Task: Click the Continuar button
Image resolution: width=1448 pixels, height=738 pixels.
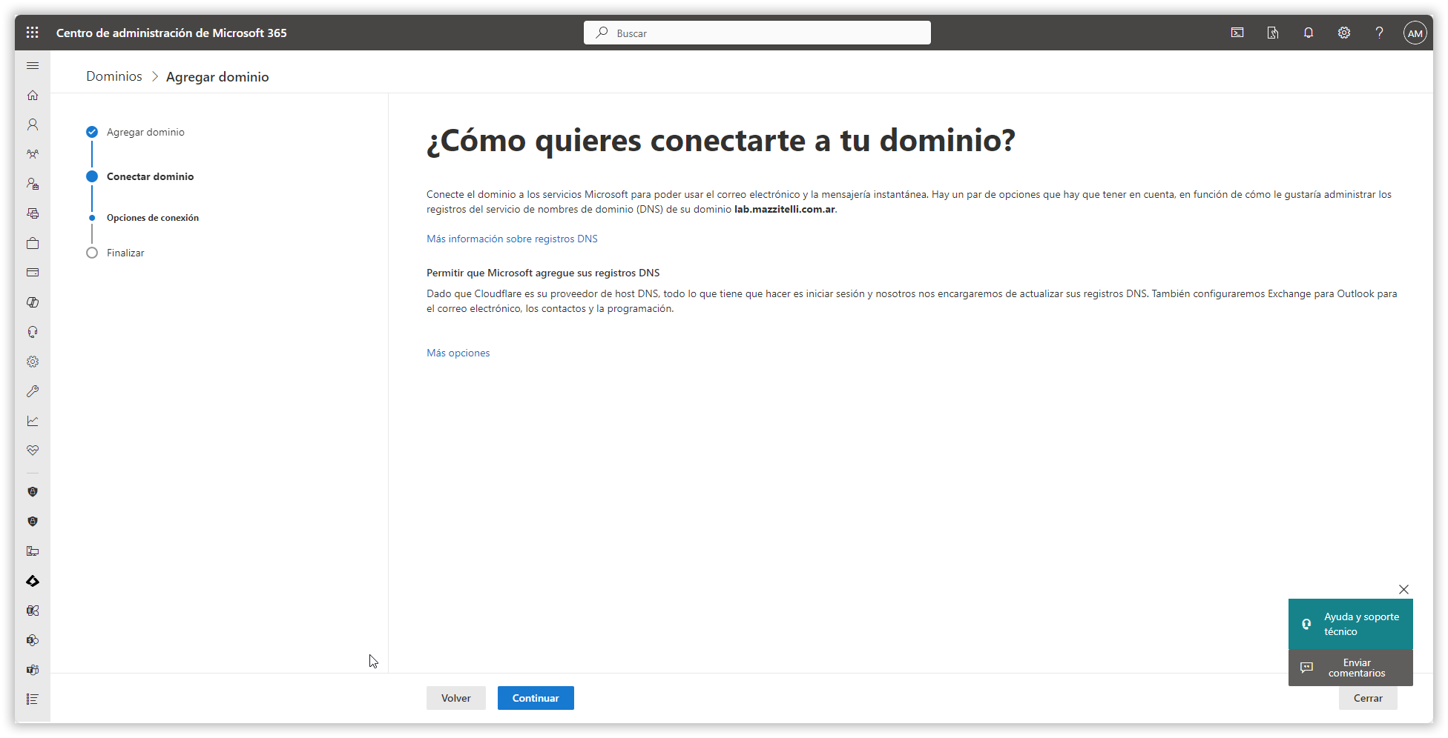Action: click(535, 698)
